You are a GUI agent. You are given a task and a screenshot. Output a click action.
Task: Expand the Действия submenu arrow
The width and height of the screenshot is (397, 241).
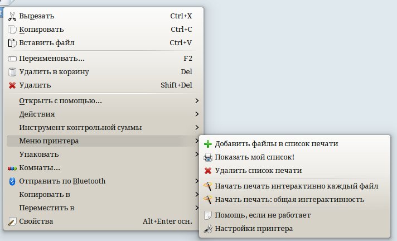pyautogui.click(x=197, y=114)
